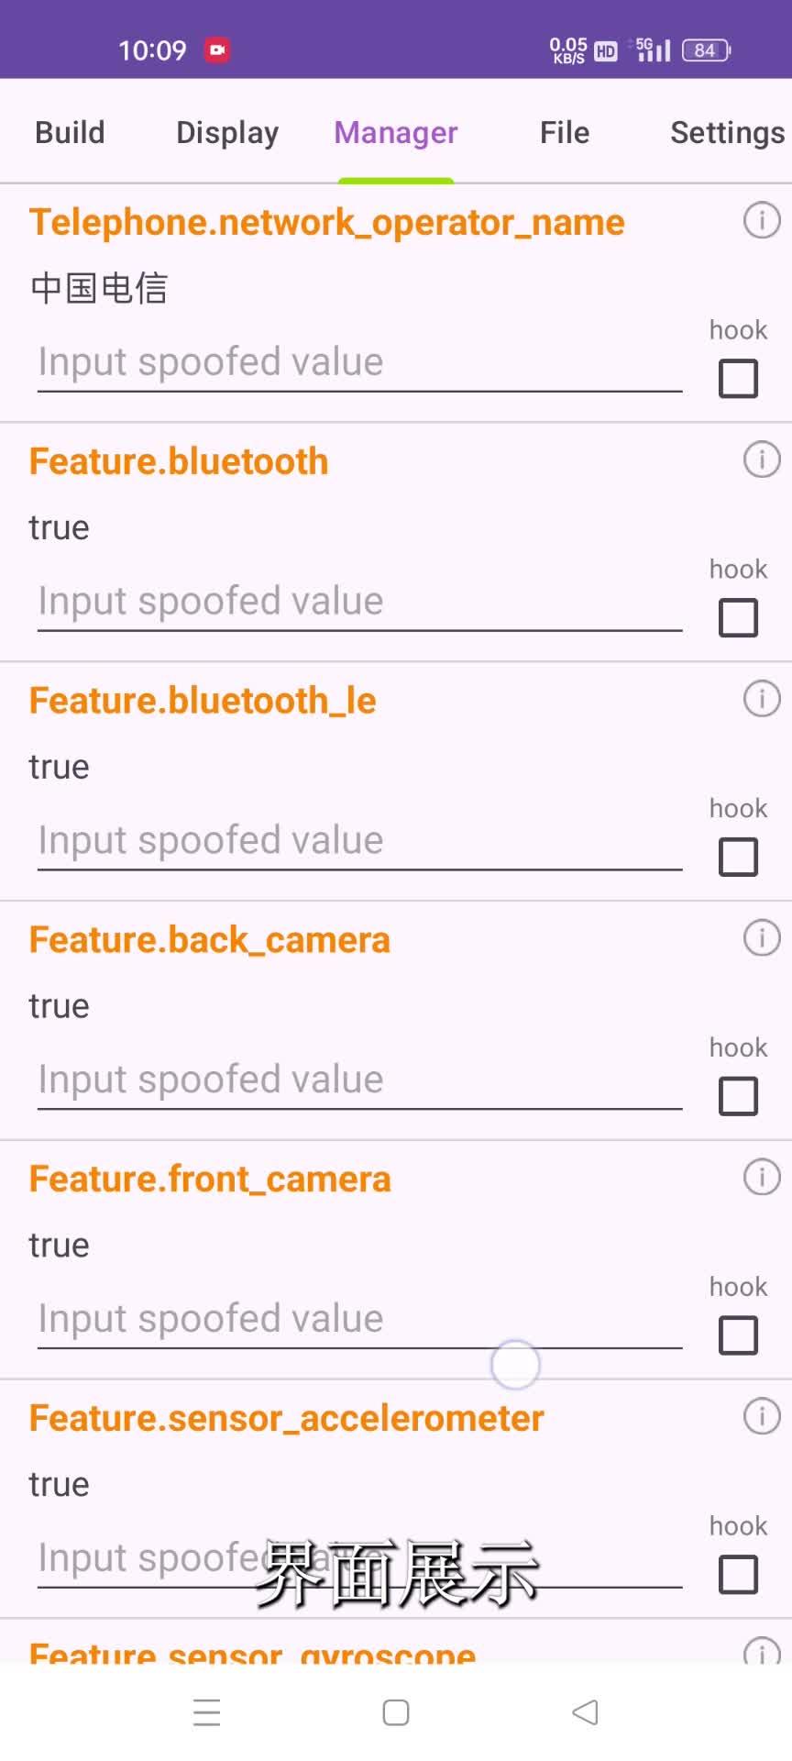Tap Android back navigation icon

pos(585,1712)
